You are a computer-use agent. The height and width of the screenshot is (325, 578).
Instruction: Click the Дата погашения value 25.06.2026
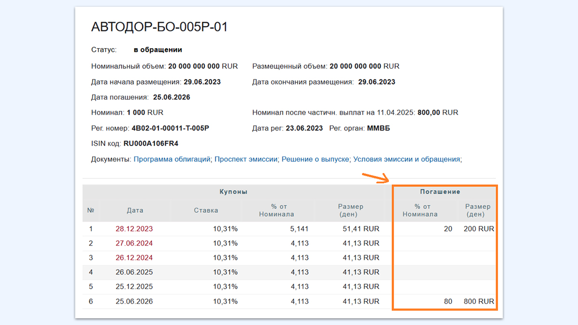click(x=171, y=97)
